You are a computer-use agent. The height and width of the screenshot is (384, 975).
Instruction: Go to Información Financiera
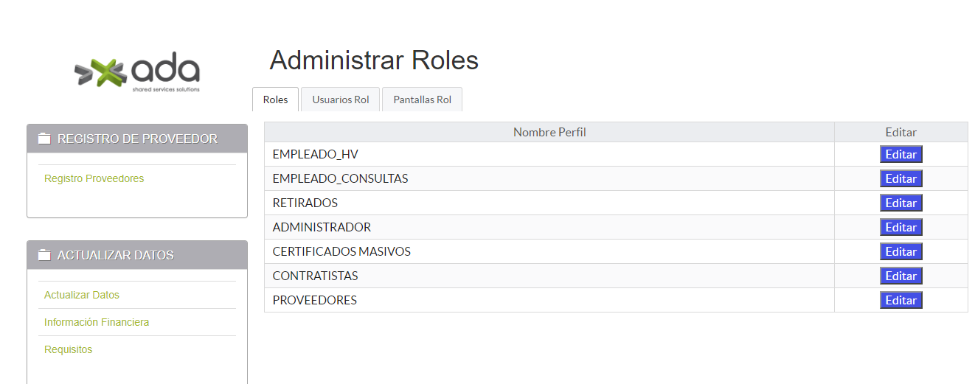click(97, 322)
